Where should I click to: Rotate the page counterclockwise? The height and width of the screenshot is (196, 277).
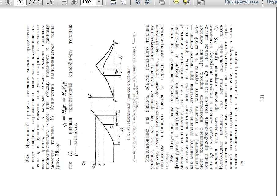137,2
